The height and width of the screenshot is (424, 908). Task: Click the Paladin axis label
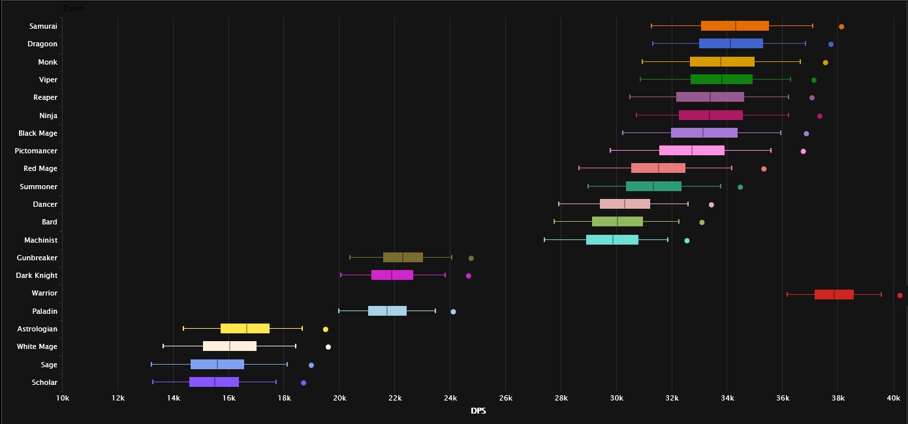(45, 311)
